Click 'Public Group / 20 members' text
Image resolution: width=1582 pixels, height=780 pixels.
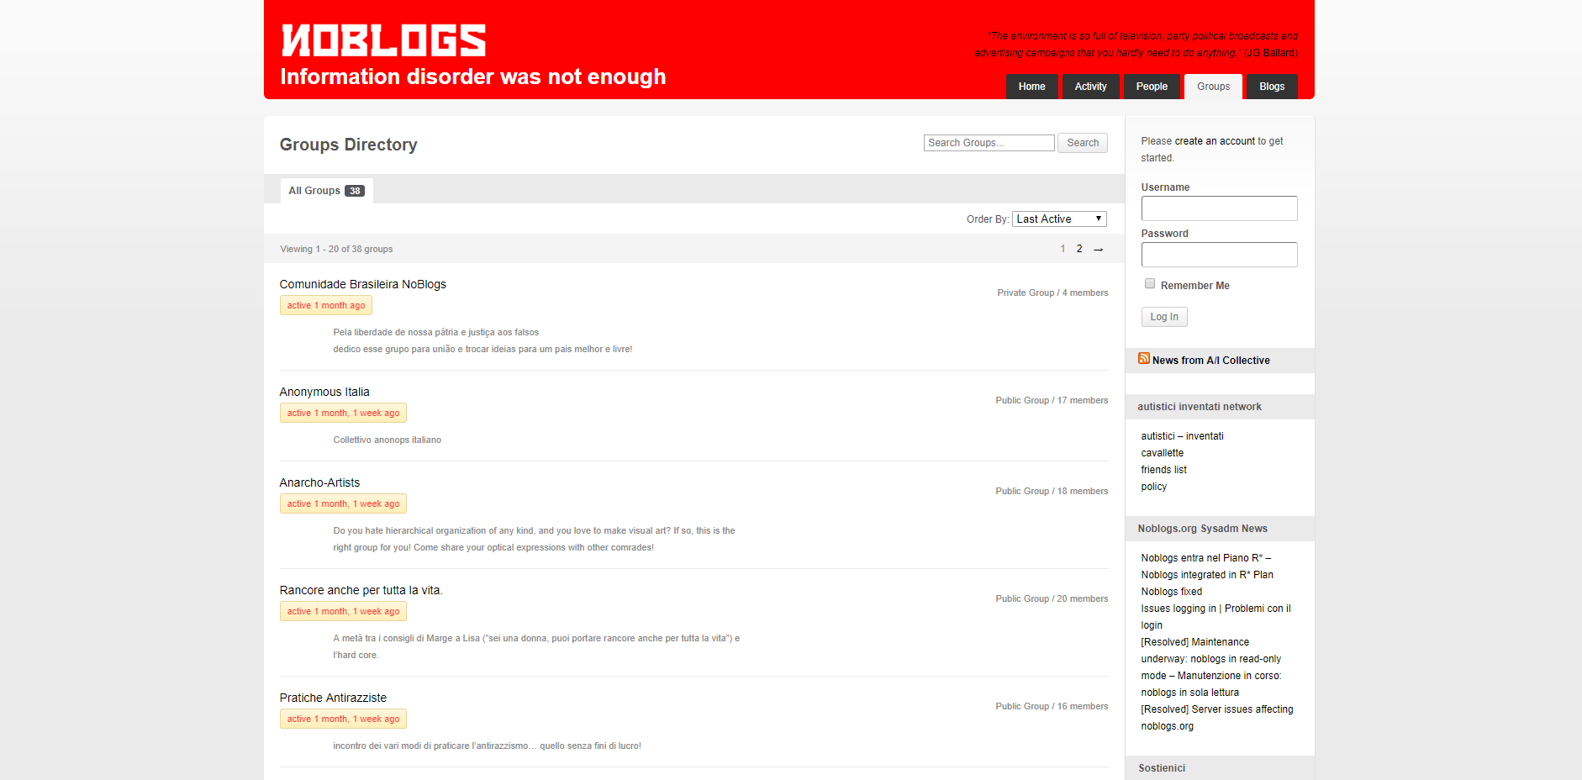pyautogui.click(x=1052, y=598)
